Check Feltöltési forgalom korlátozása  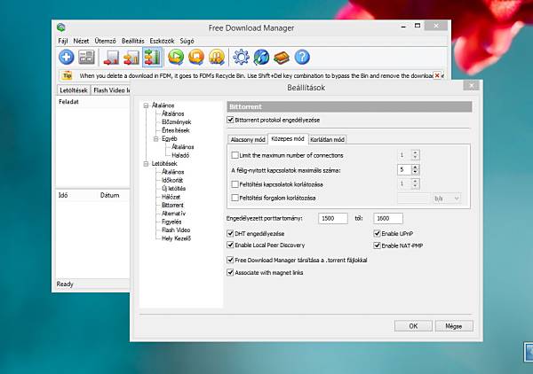[235, 198]
